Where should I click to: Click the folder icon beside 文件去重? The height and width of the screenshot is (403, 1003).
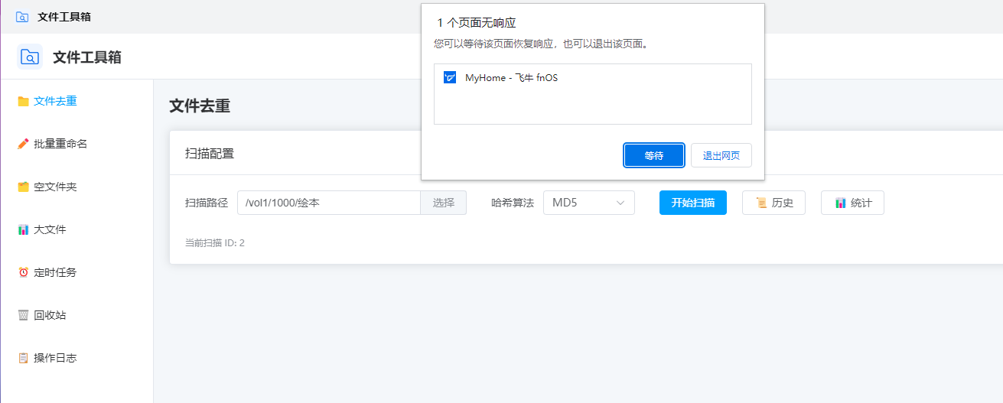[23, 101]
